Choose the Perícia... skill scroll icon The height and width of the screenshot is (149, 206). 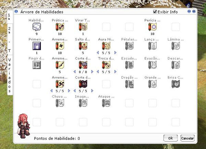click(152, 27)
